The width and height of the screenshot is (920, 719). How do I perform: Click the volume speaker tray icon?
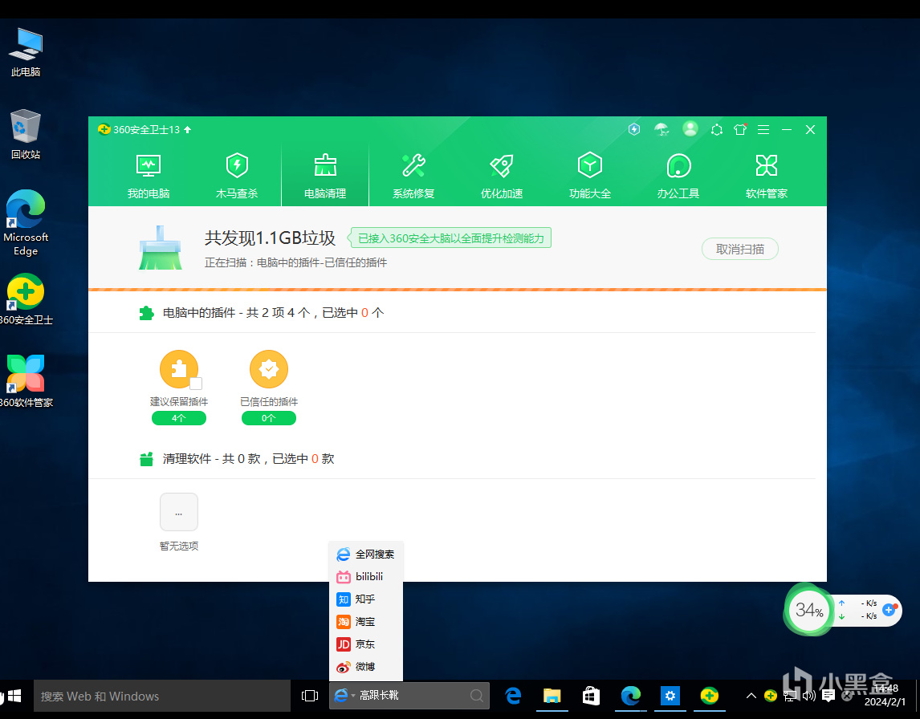point(809,696)
